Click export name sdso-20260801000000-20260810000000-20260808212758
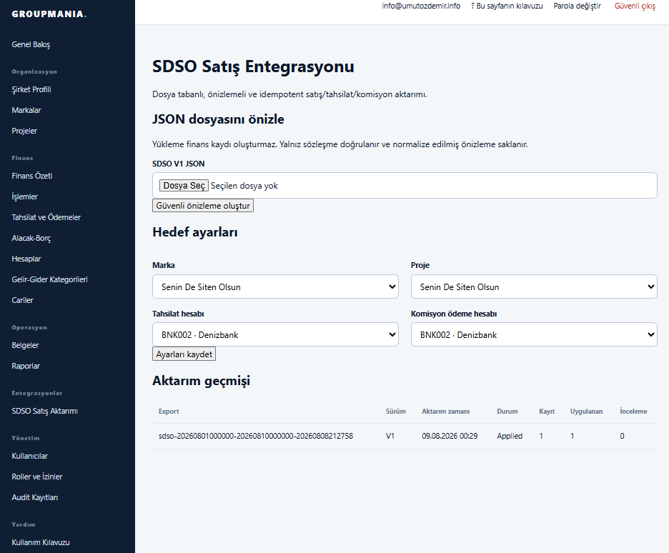This screenshot has width=669, height=553. [256, 436]
